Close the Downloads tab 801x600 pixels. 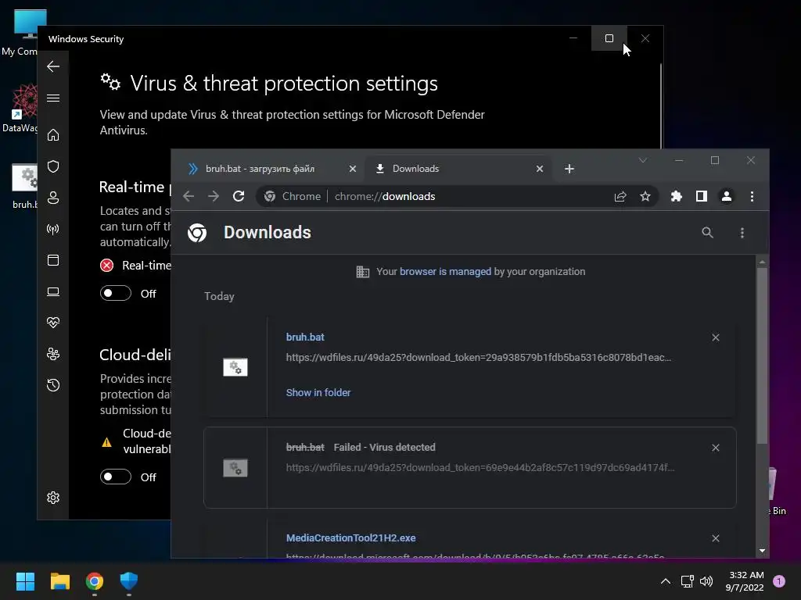[540, 169]
